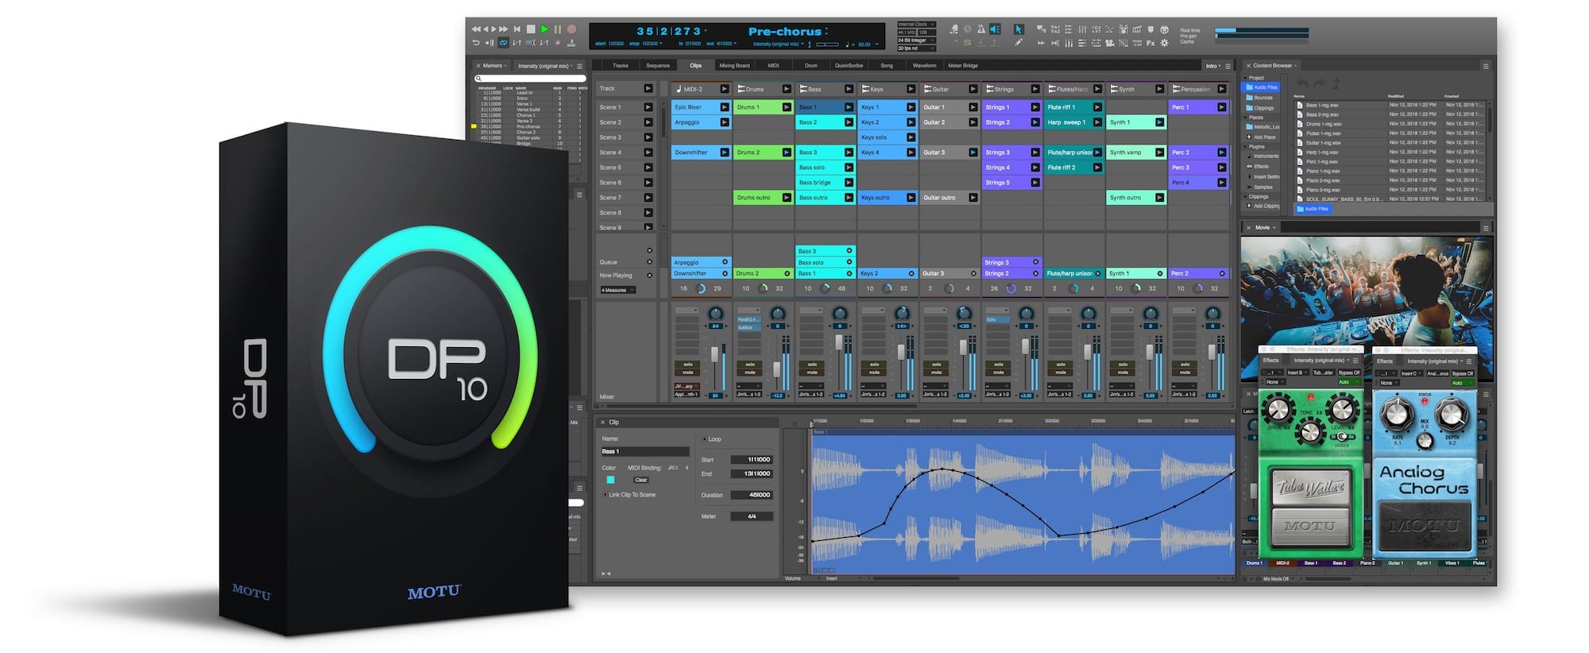
Task: Open the Markers panel title dropdown
Action: tap(495, 66)
